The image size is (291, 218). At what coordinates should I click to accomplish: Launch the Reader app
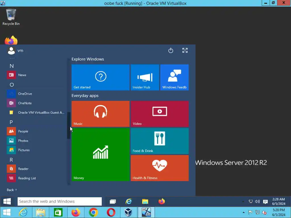[35, 169]
